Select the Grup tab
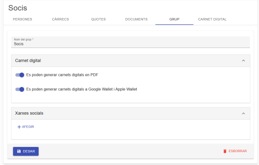259x165 pixels. coord(174,19)
